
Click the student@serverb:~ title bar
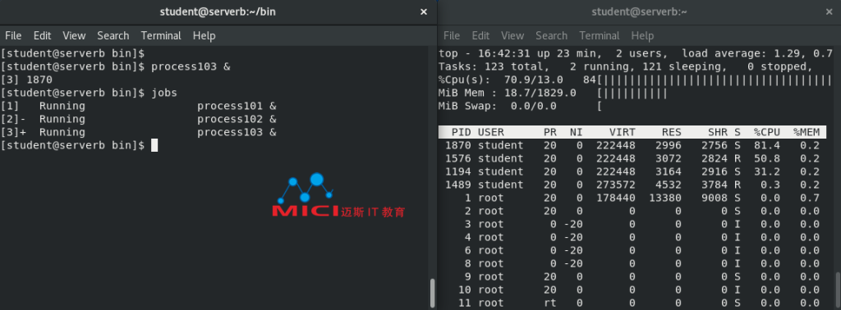(639, 11)
